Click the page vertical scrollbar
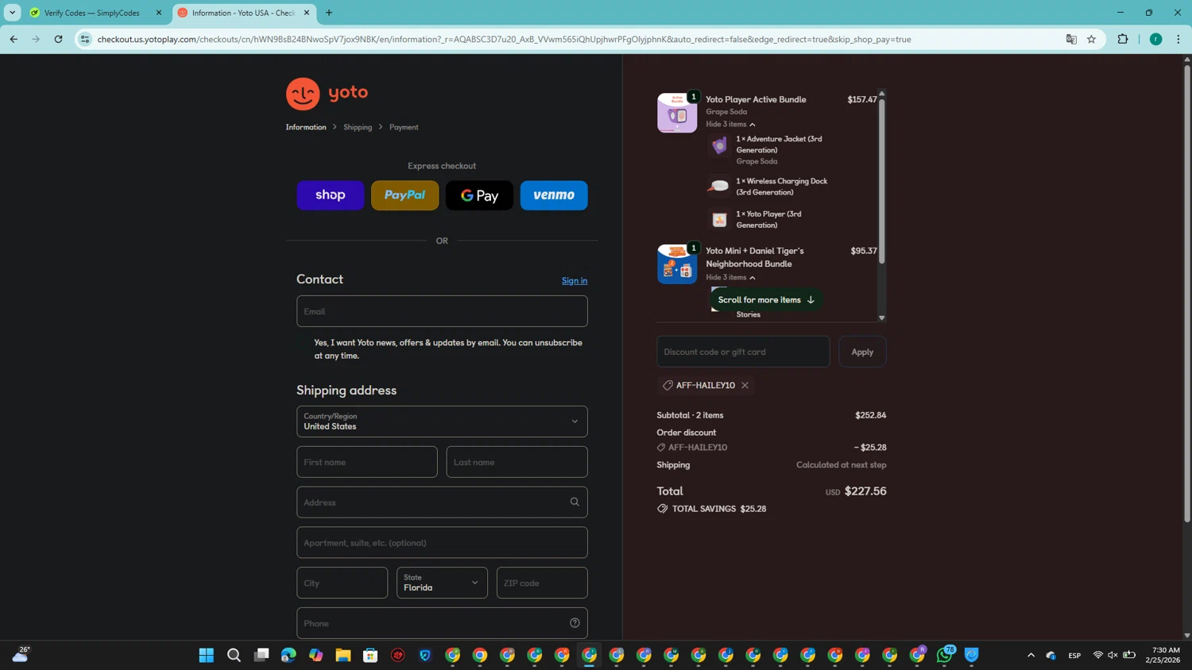The image size is (1192, 670). tap(1187, 294)
